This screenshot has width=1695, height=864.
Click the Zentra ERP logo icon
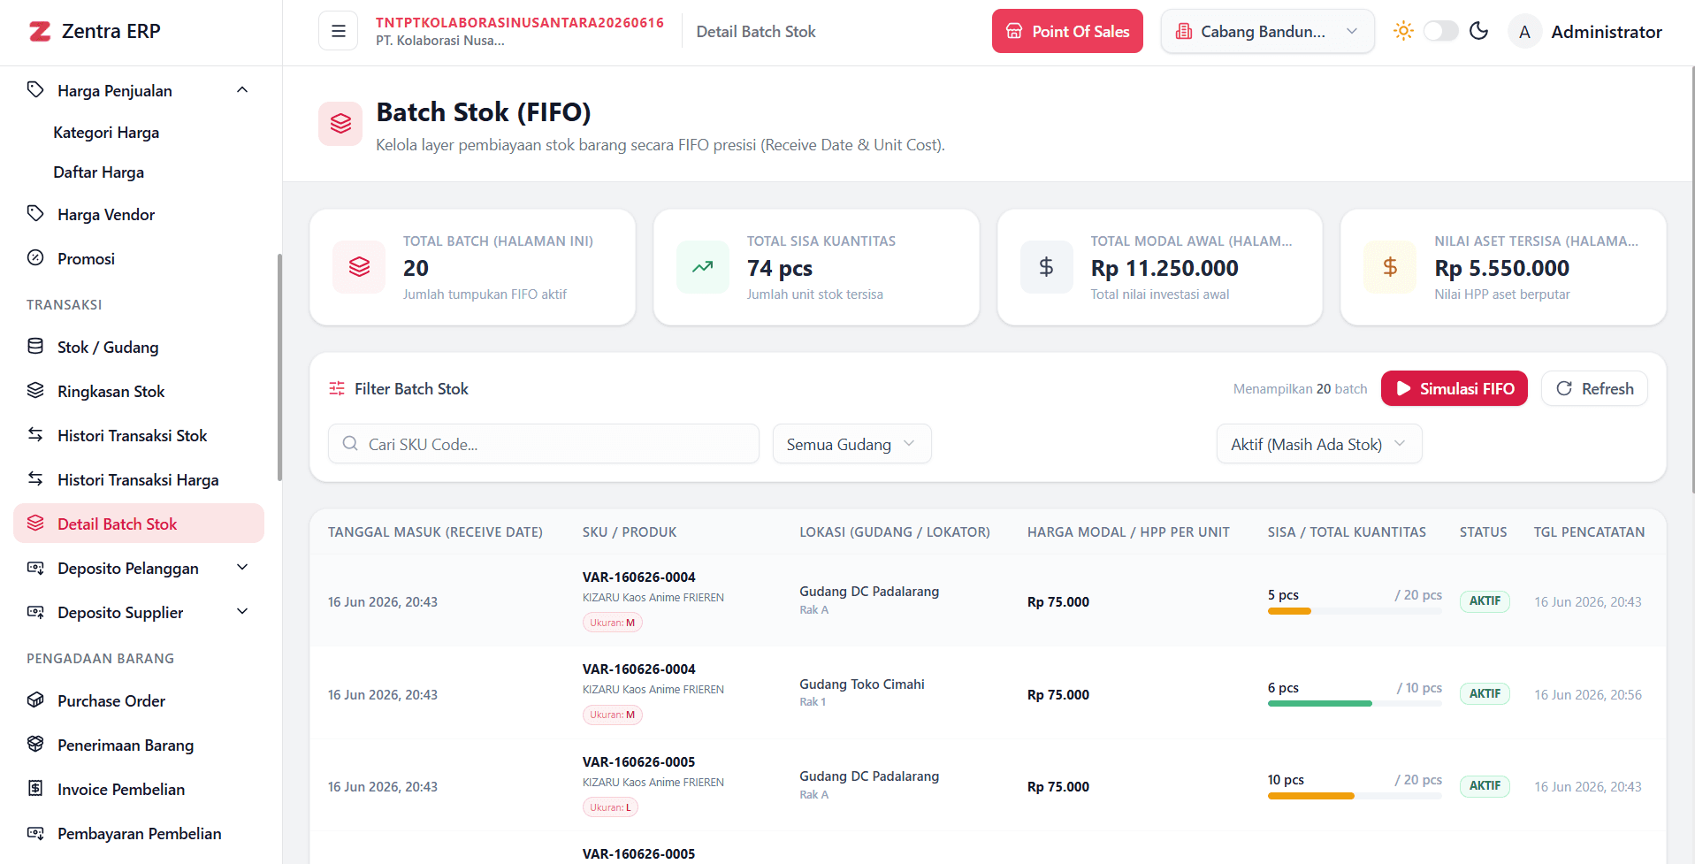tap(40, 32)
